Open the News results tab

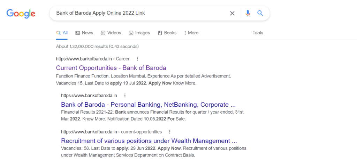84,33
